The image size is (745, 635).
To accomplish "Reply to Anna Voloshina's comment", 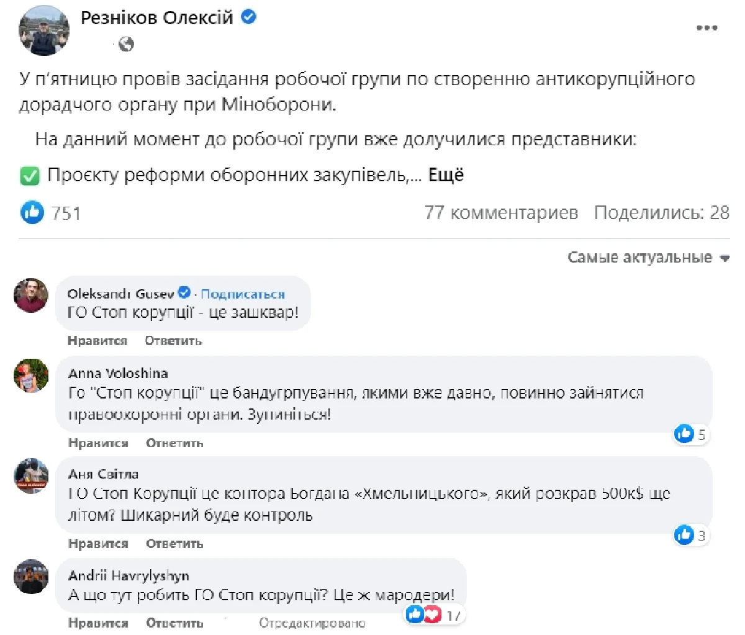I will pyautogui.click(x=174, y=443).
